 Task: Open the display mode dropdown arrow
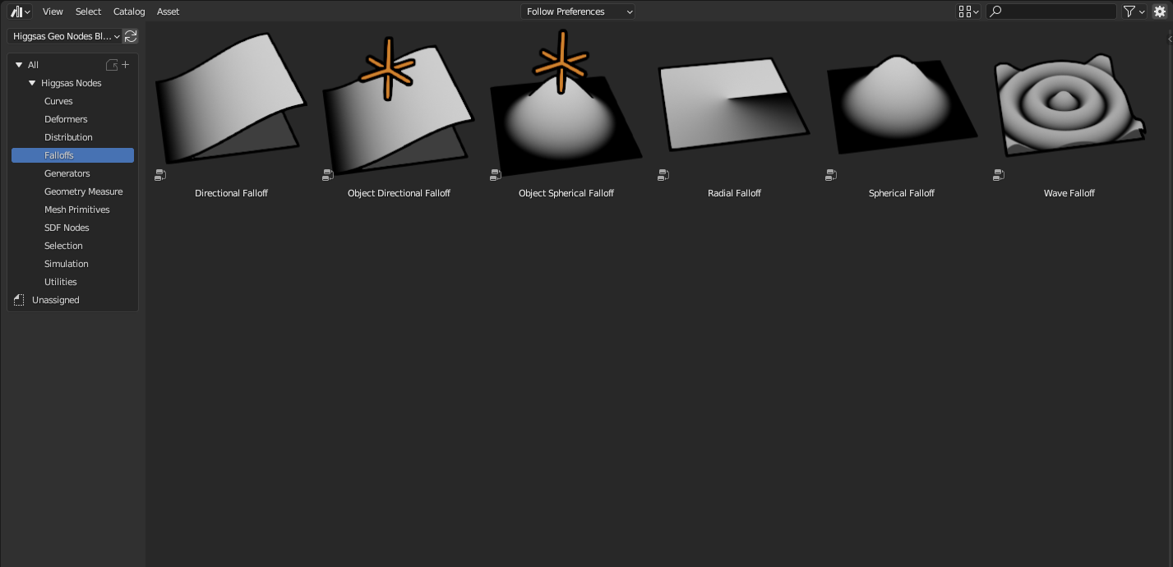tap(977, 12)
